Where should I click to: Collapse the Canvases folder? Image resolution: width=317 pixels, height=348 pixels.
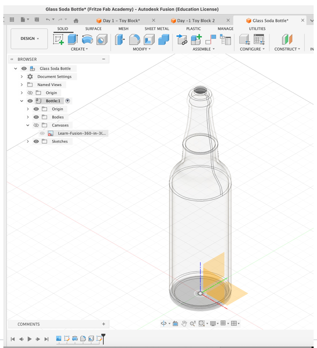point(28,125)
